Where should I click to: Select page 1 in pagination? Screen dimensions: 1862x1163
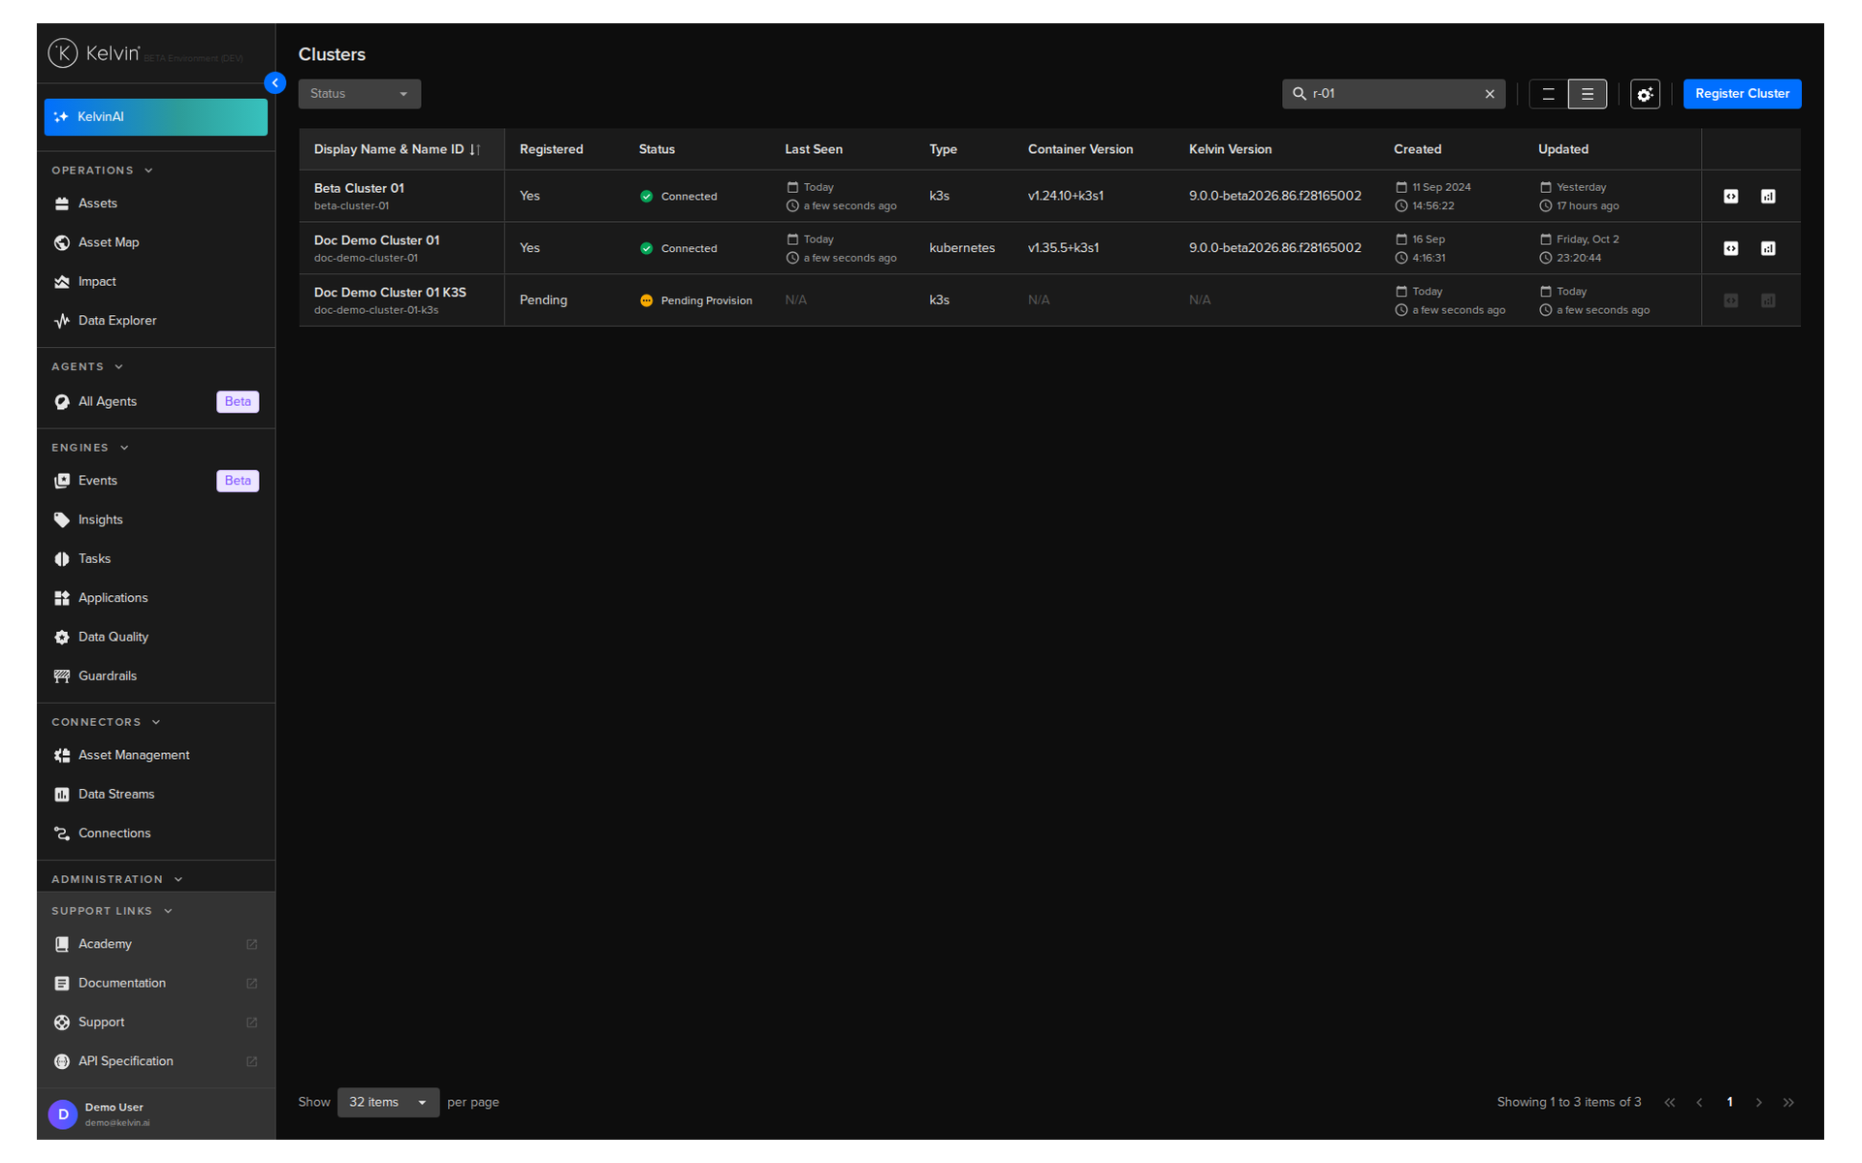click(1729, 1103)
